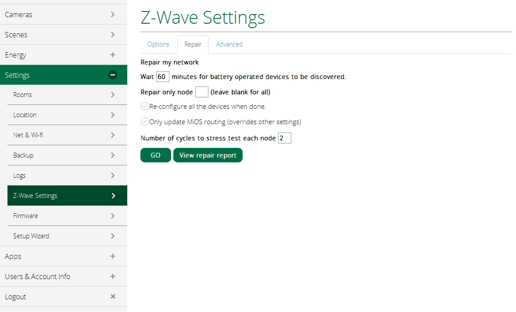
Task: Click View repair report button
Action: tap(208, 155)
